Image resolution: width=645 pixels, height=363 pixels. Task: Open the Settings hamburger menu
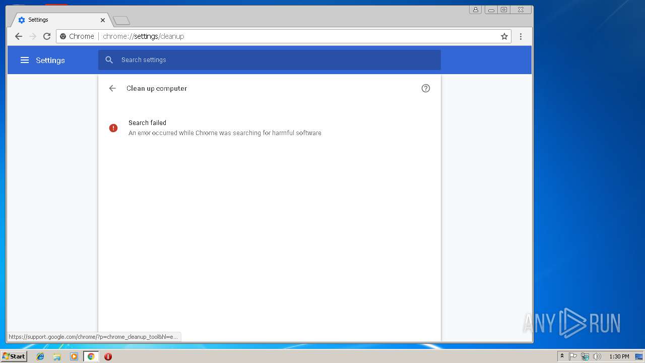[25, 60]
